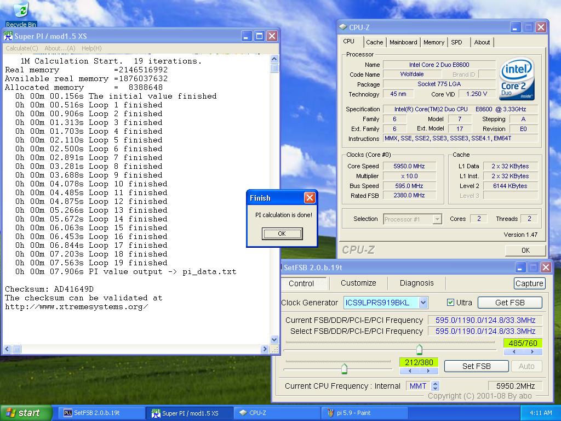Open the Recycle Bin desktop icon
561x421 pixels.
(21, 14)
